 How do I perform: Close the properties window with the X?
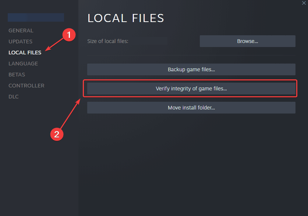(303, 3)
